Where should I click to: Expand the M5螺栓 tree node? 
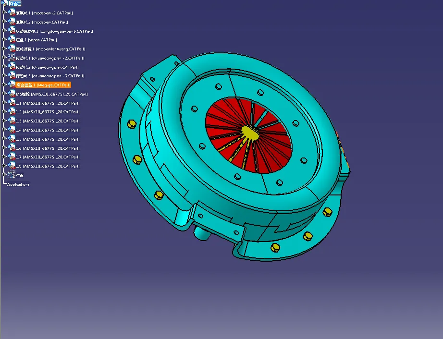4,94
